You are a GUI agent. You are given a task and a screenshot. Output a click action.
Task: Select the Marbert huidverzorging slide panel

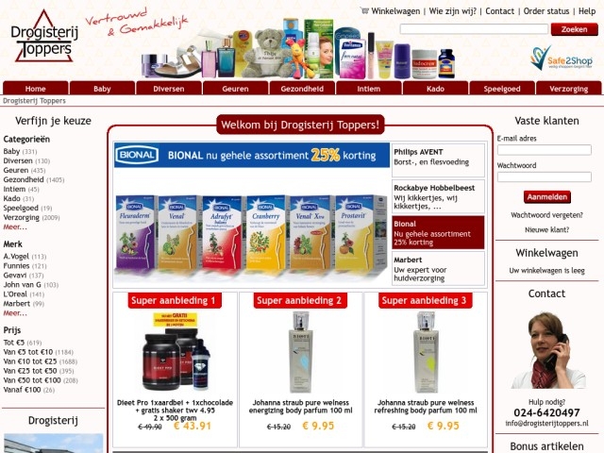click(438, 268)
